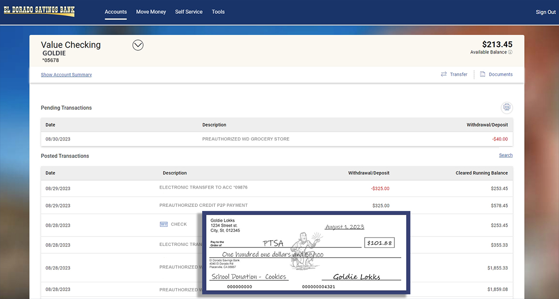Screen dimensions: 559x299
Task: Open the Move Money menu
Action: [151, 12]
